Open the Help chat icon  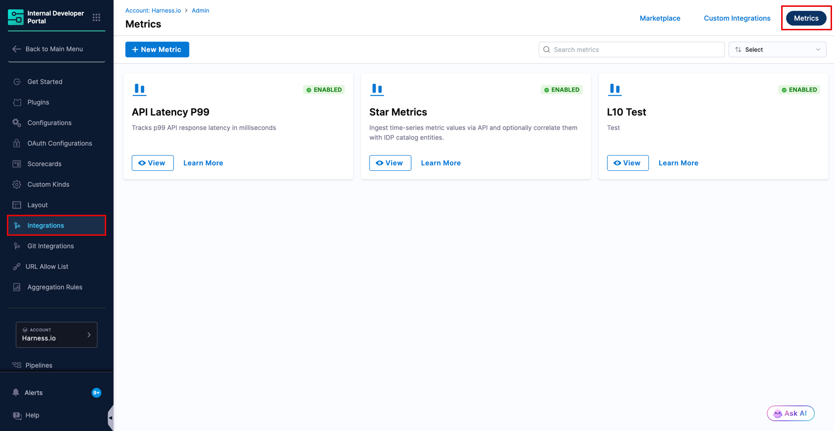[x=17, y=415]
